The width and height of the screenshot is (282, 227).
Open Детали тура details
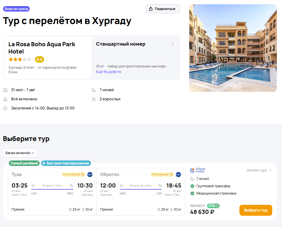[x=259, y=170]
